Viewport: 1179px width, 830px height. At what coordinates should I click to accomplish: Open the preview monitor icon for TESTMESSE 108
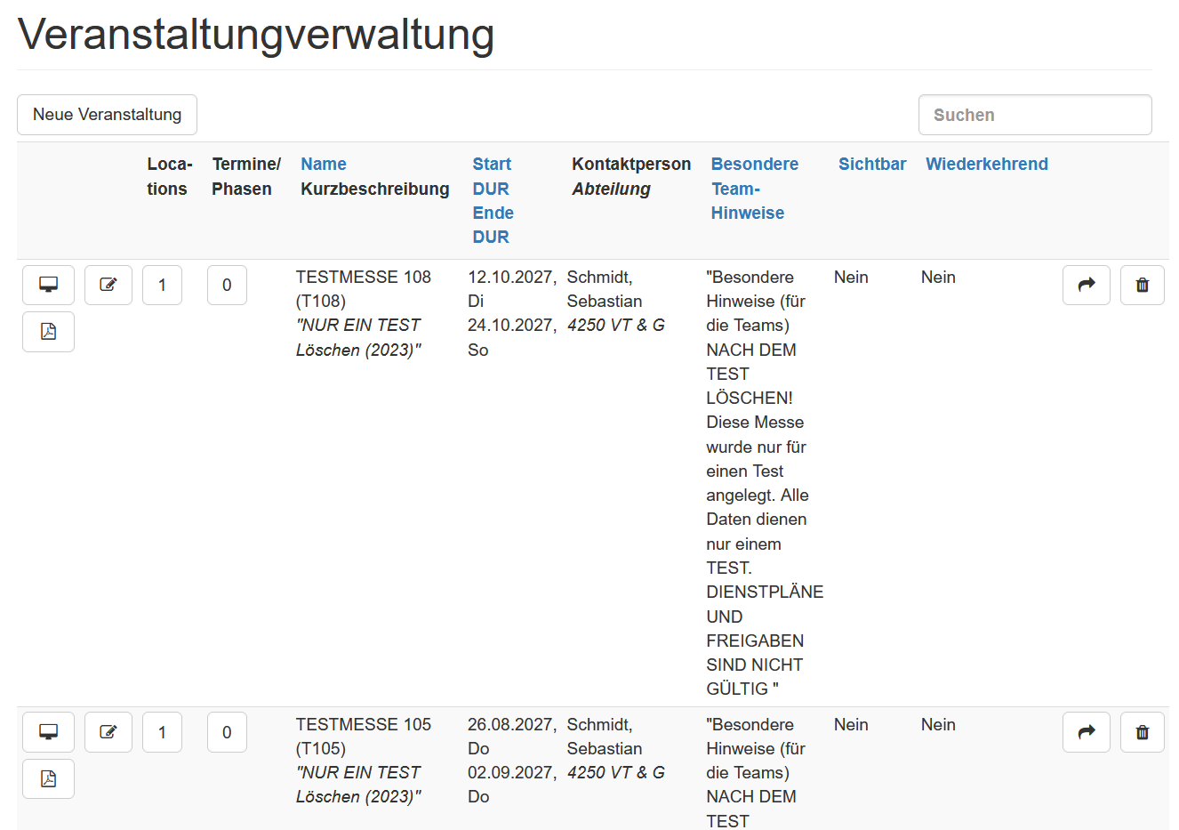(x=48, y=285)
